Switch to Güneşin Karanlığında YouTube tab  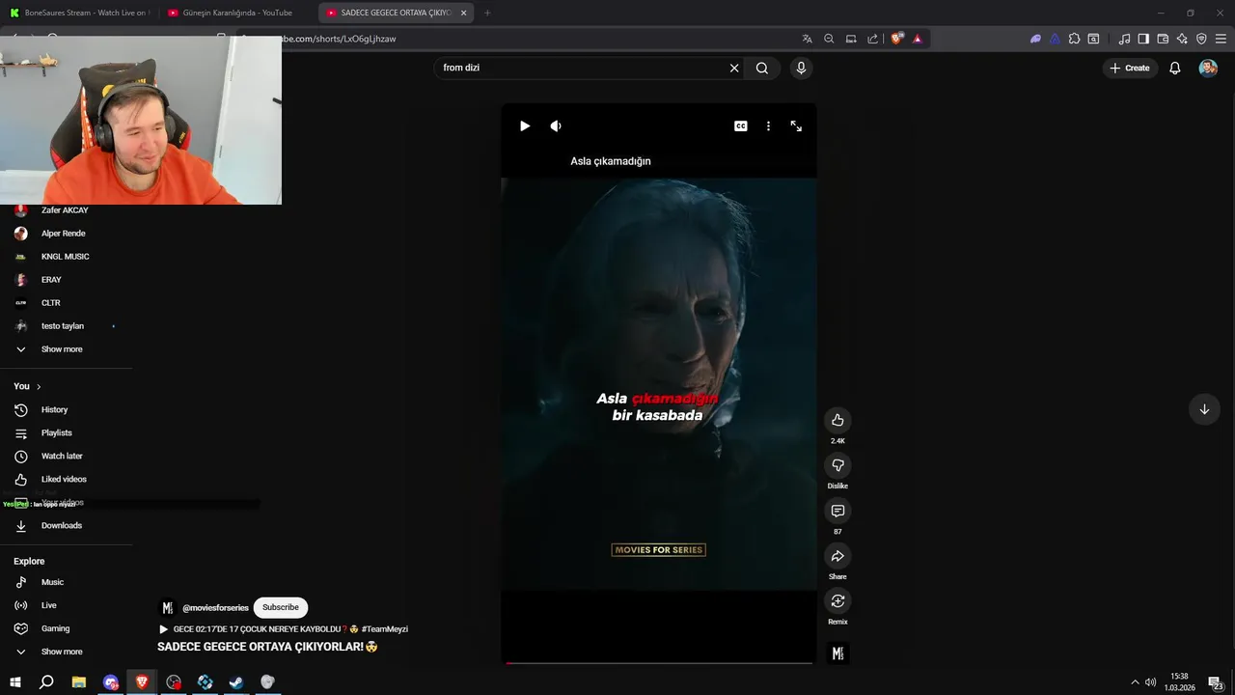[237, 13]
